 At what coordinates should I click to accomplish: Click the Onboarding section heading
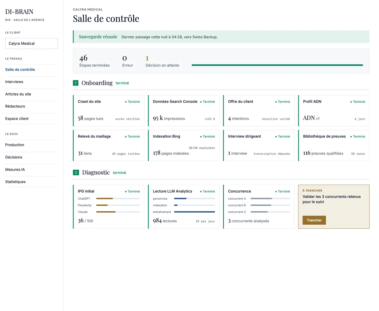coord(97,83)
